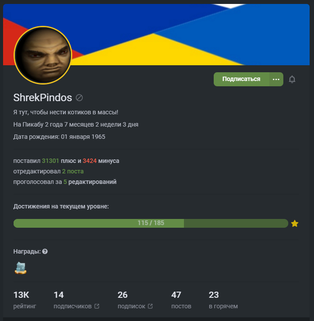Open the 26 подписок subscriptions list
The image size is (314, 321).
tap(135, 300)
